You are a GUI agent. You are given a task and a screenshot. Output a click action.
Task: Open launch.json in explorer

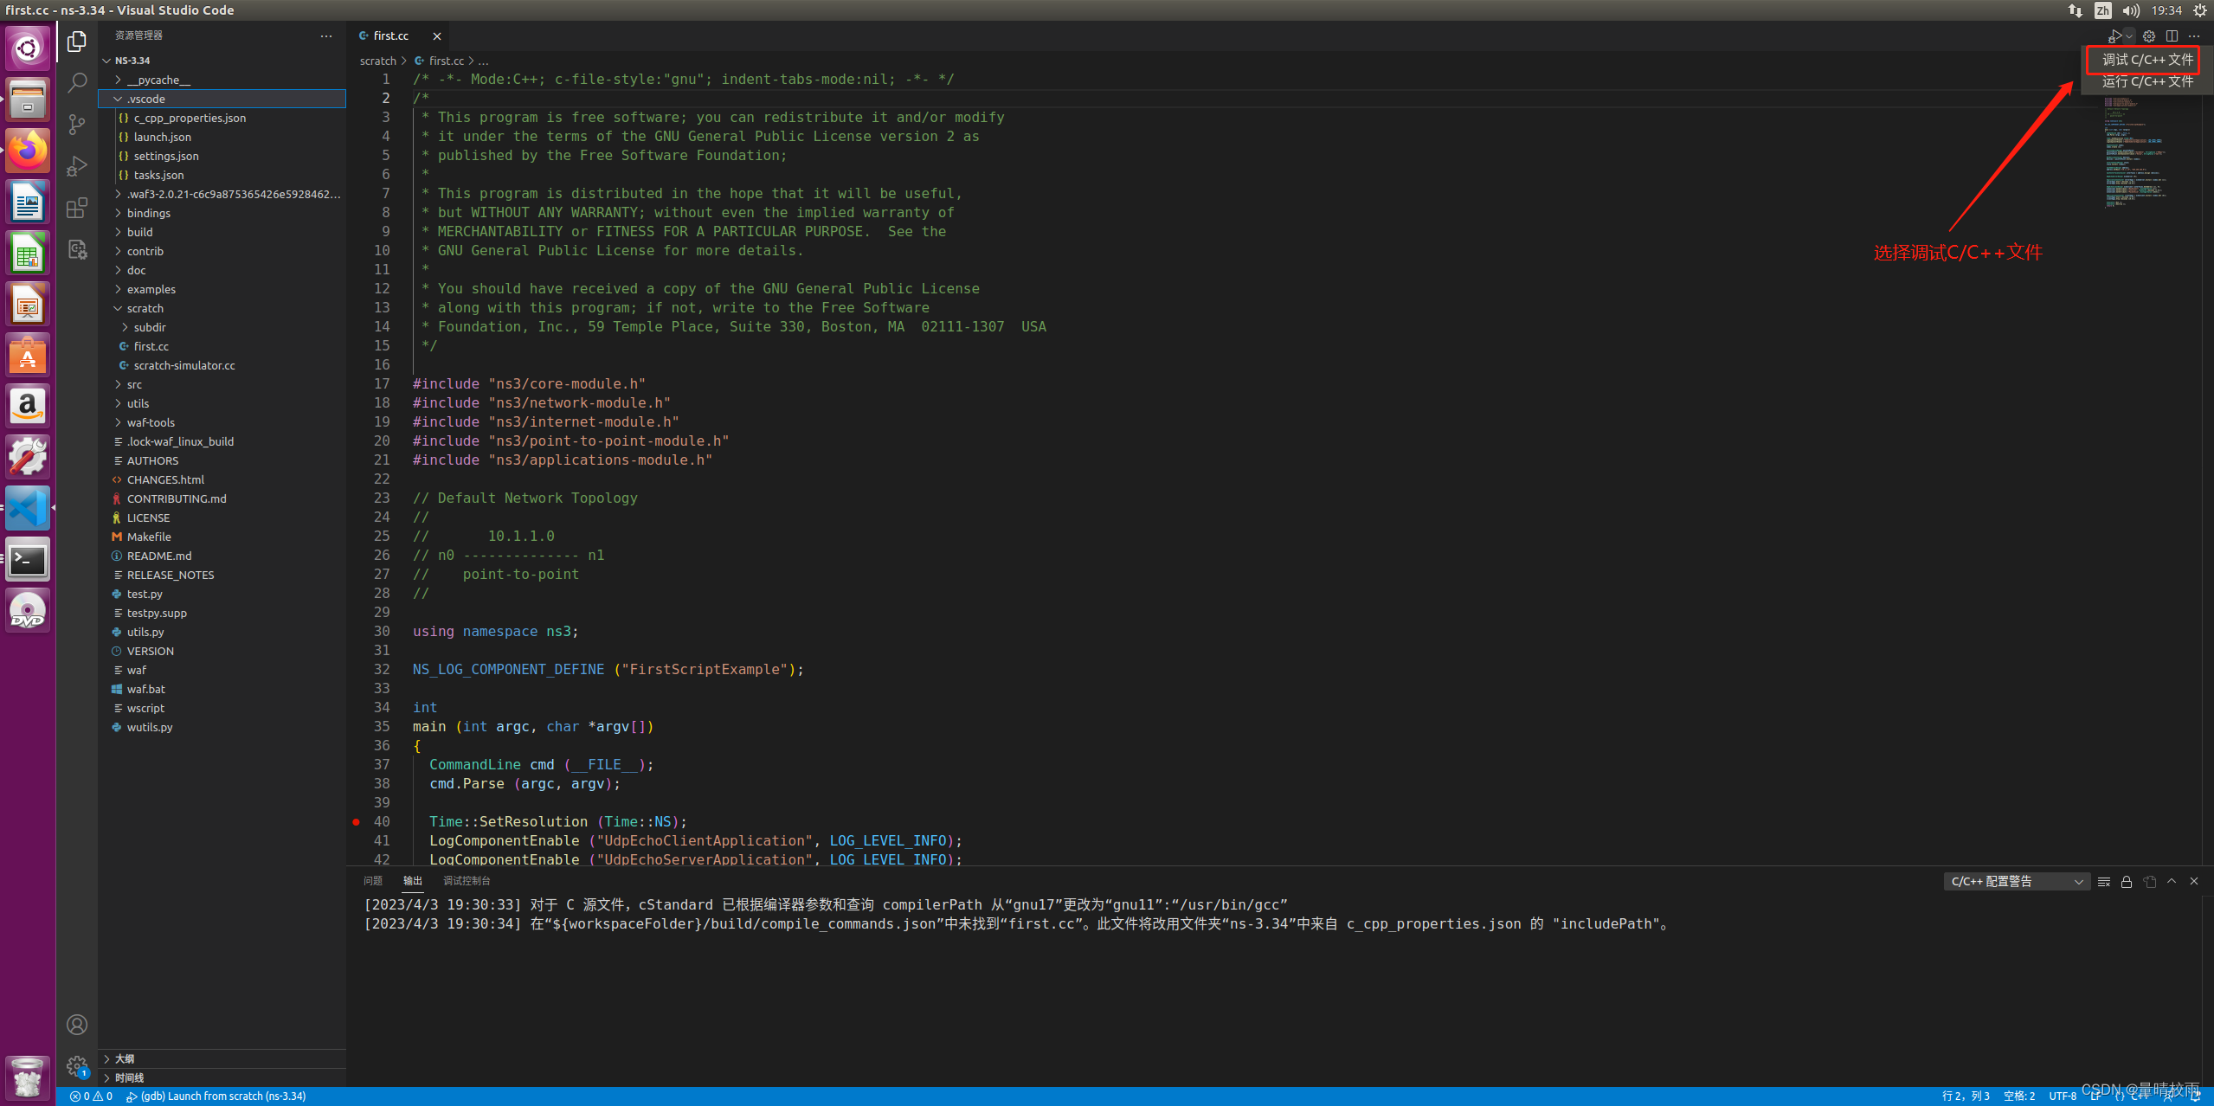(x=222, y=137)
